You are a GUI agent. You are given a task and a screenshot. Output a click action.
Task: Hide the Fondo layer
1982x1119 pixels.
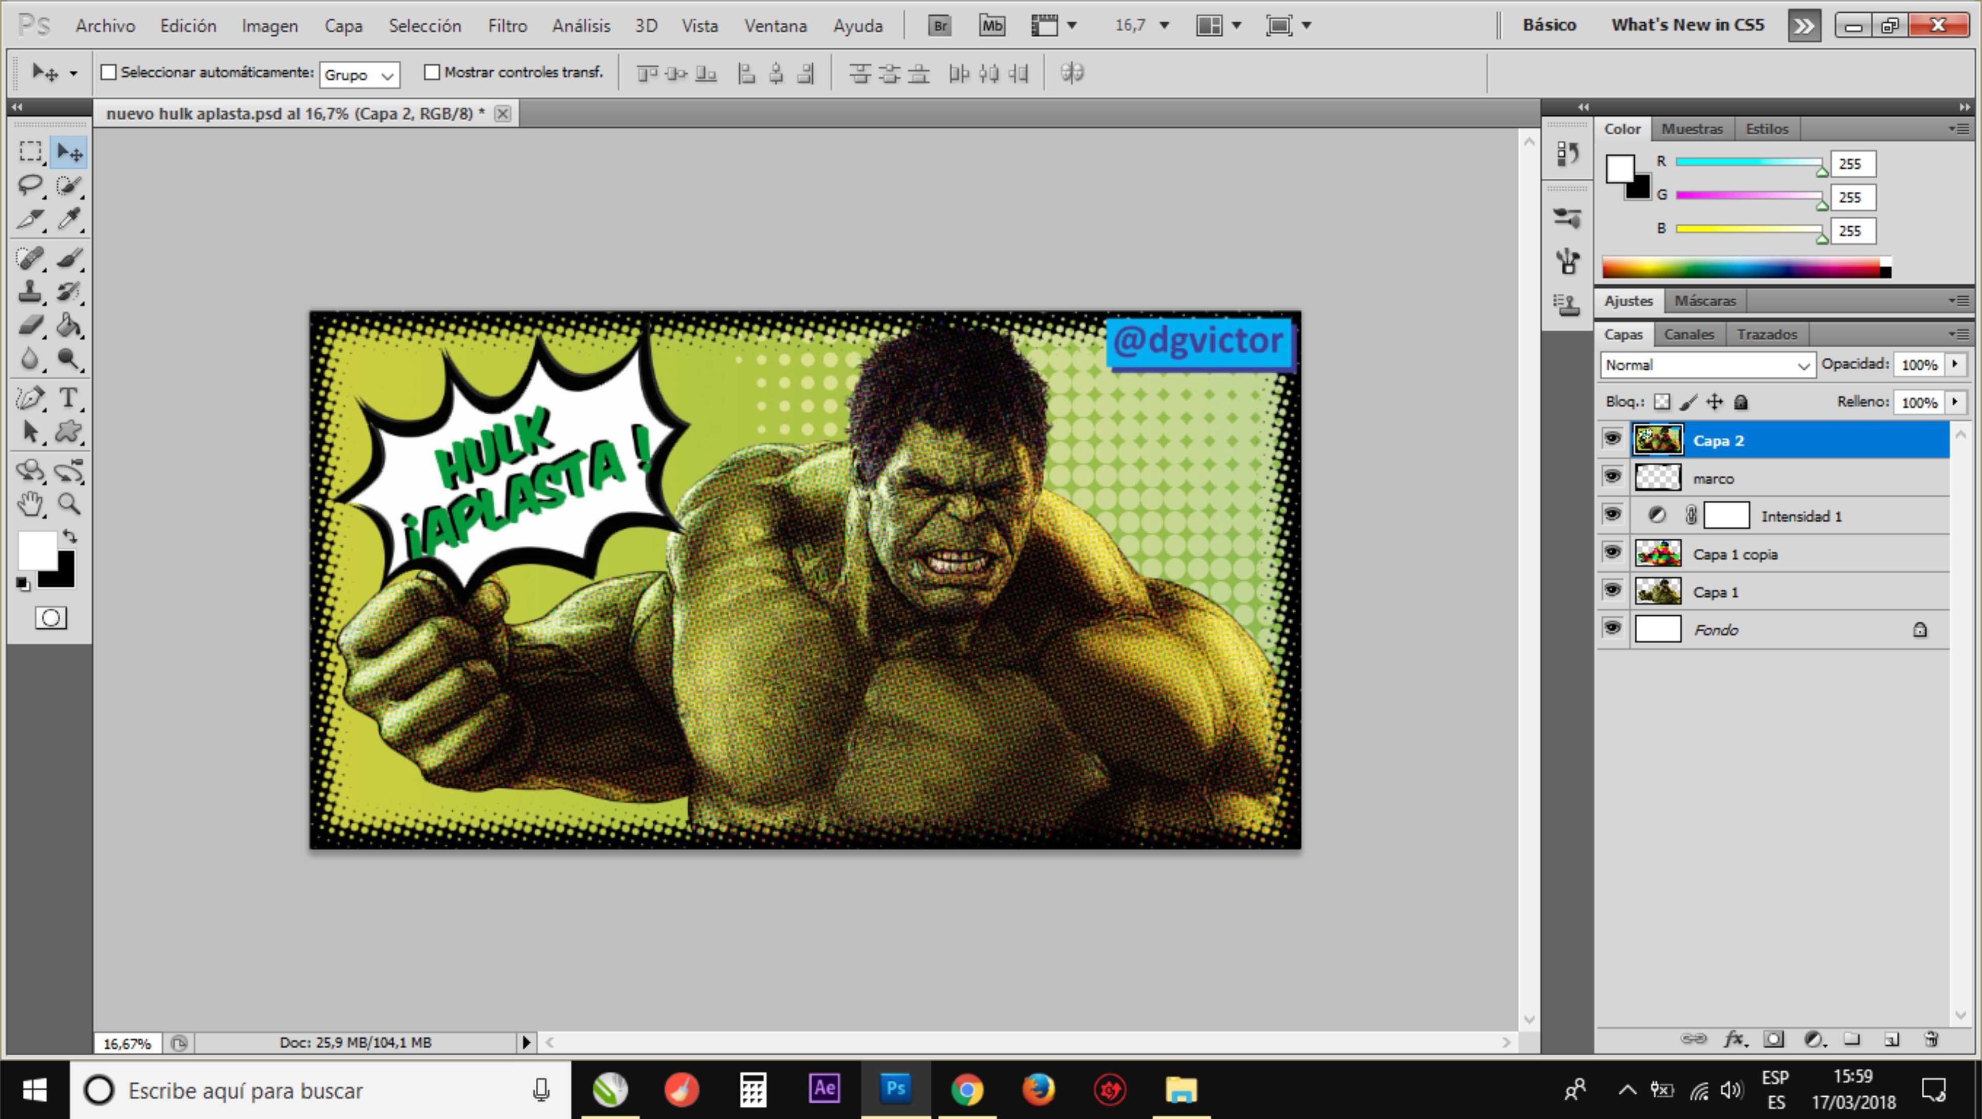(1612, 628)
